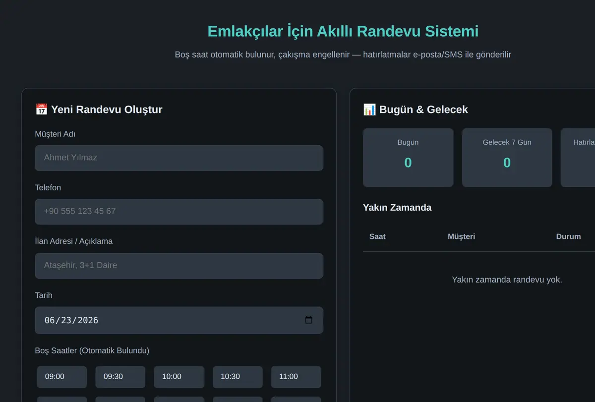Click the Durum column header

pos(568,236)
